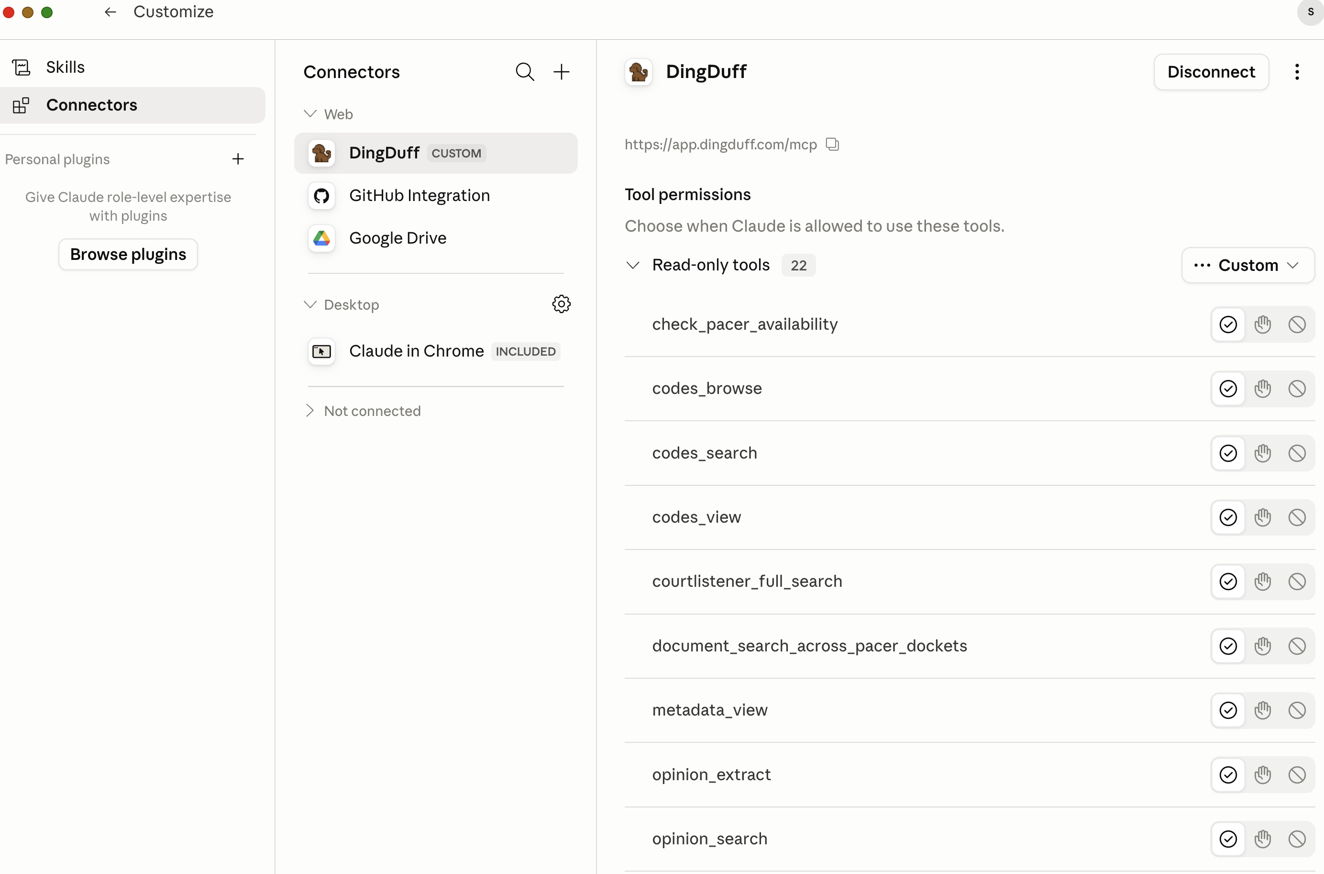Select the DingDuff connector in the list
The width and height of the screenshot is (1324, 874).
point(436,153)
